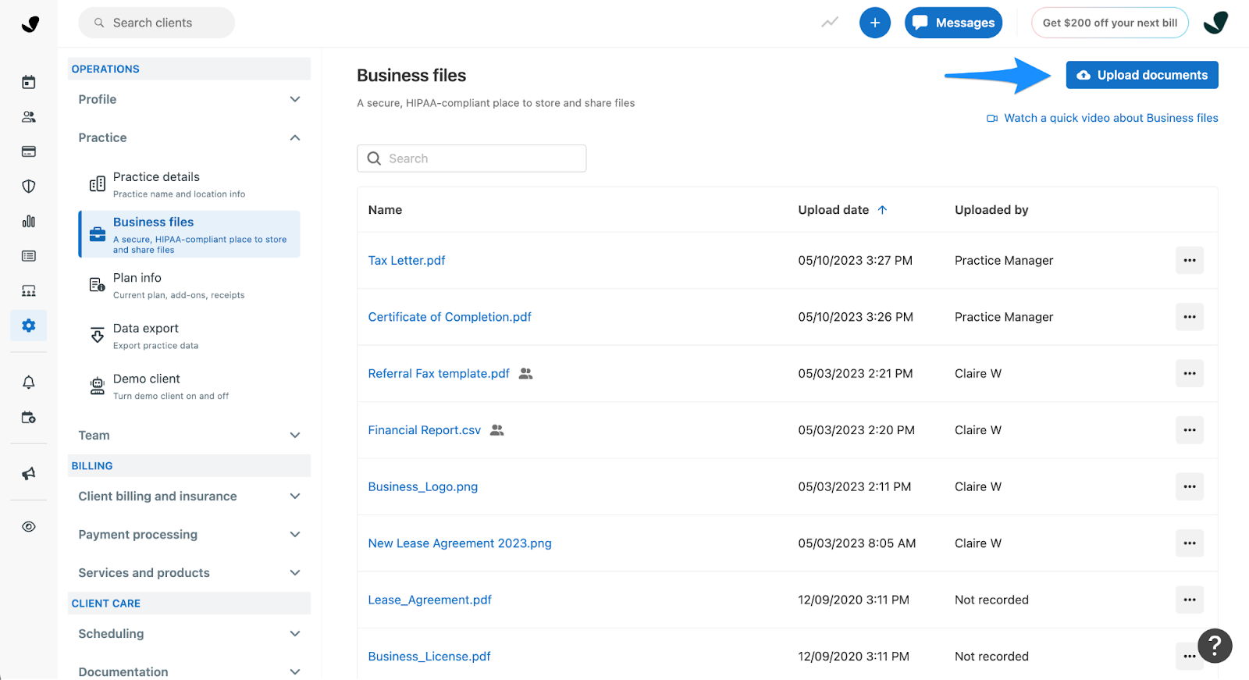Click the notifications bell icon
Viewport: 1249px width, 680px height.
pos(29,383)
